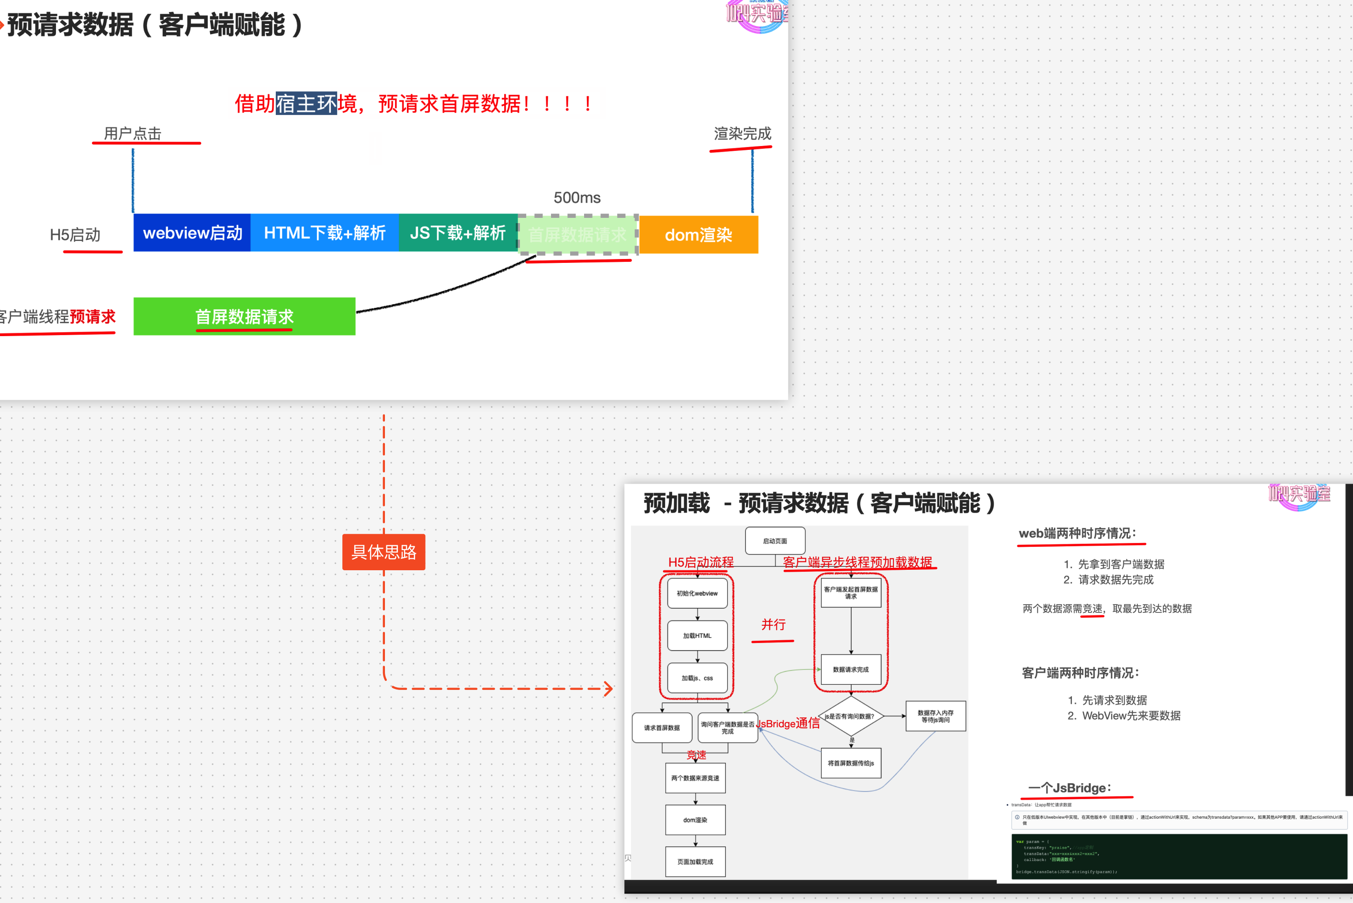Select the '将首屏数据传给js' box

click(851, 763)
